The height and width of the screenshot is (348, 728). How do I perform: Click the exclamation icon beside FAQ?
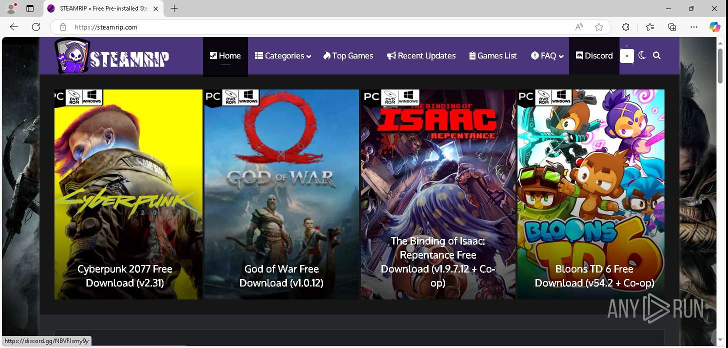535,55
